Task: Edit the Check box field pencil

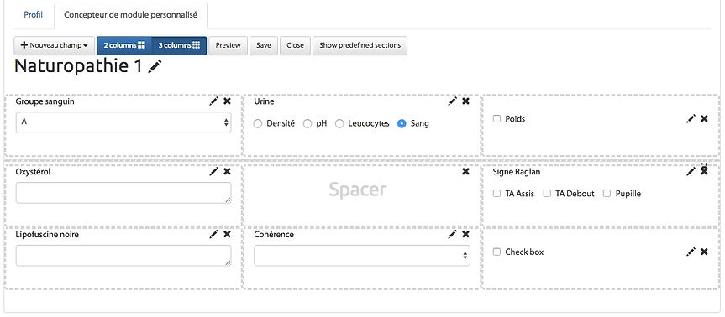Action: [x=691, y=252]
